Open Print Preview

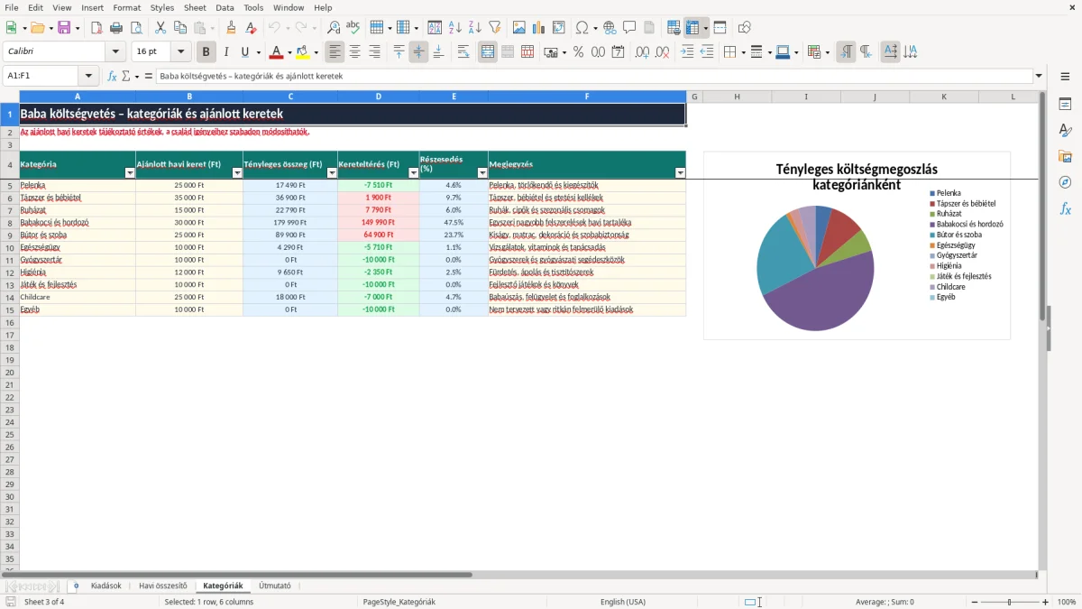tap(136, 28)
